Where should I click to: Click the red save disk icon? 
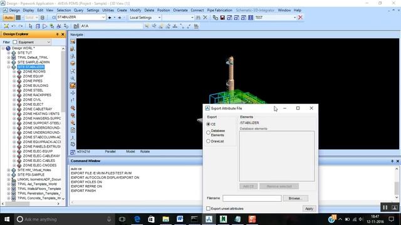pos(222,17)
